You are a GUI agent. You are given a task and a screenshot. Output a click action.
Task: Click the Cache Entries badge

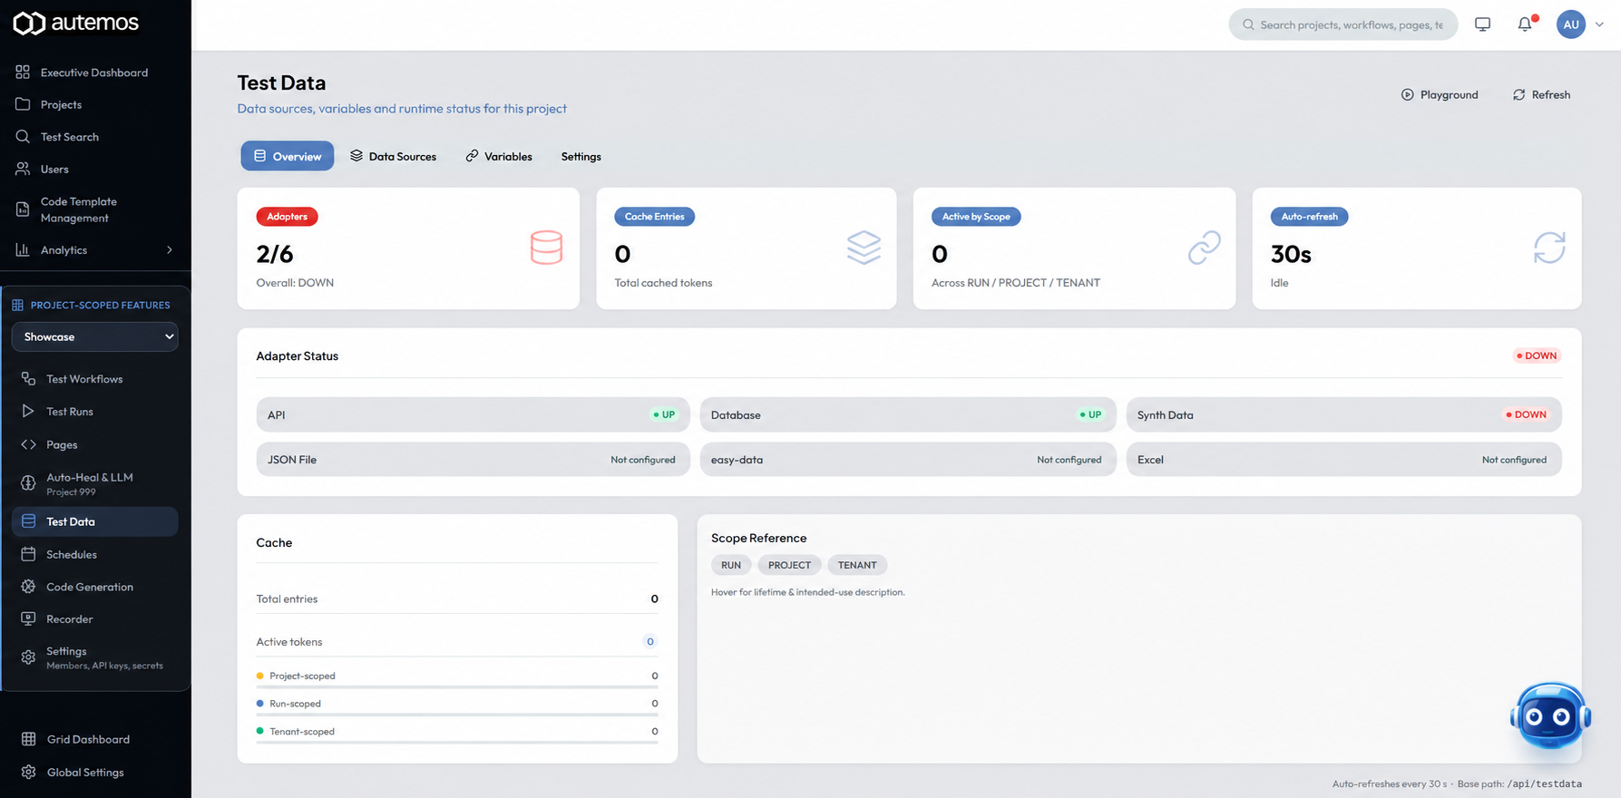[x=654, y=216]
